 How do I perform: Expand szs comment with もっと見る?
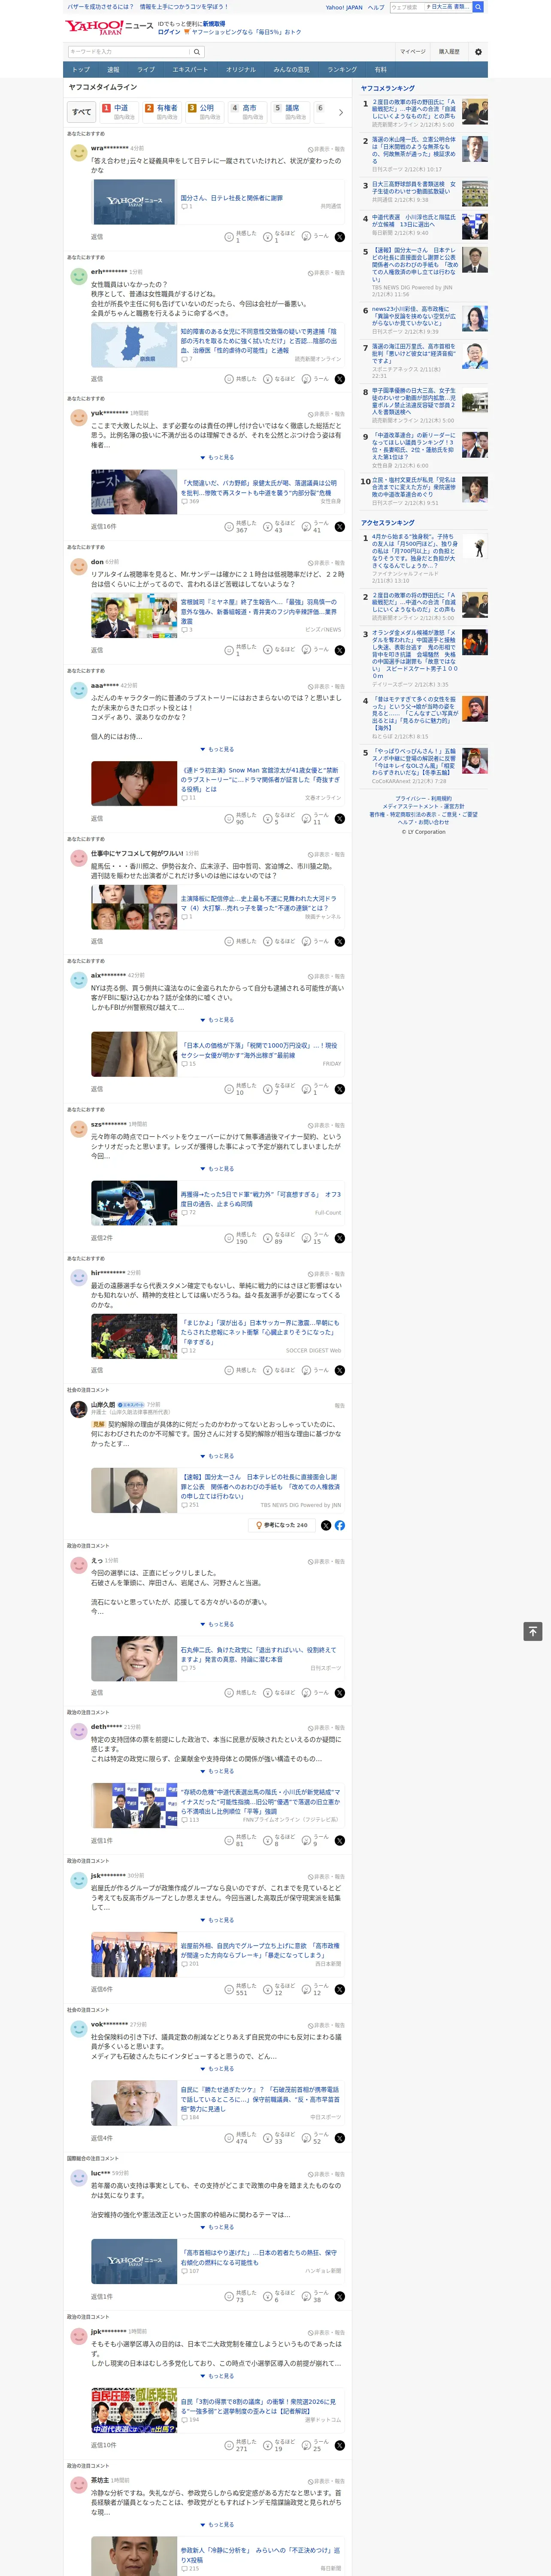(x=217, y=1169)
